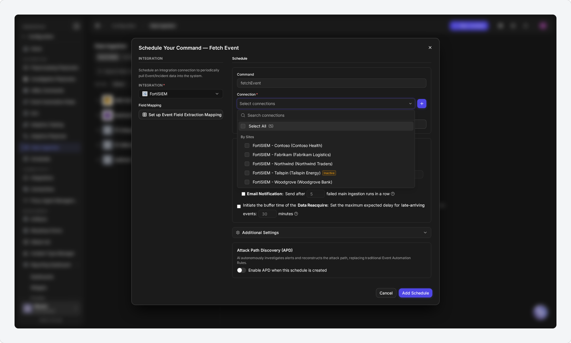Tick the Select All connections checkbox

(243, 126)
